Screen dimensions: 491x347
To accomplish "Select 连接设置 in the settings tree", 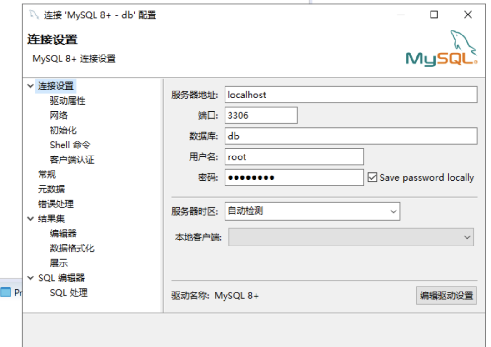I will [56, 86].
